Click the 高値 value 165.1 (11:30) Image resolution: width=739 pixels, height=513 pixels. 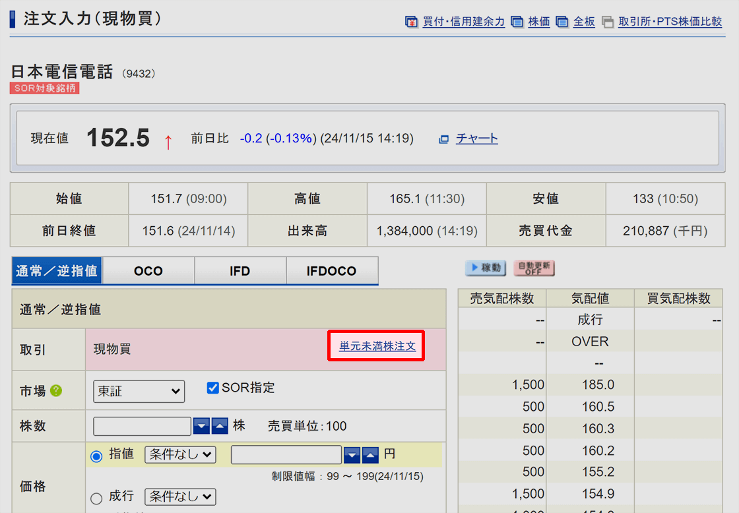point(427,198)
